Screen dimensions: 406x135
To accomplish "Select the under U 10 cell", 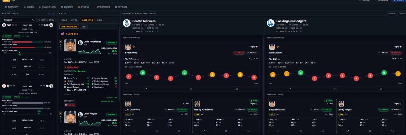I will 41,75.
